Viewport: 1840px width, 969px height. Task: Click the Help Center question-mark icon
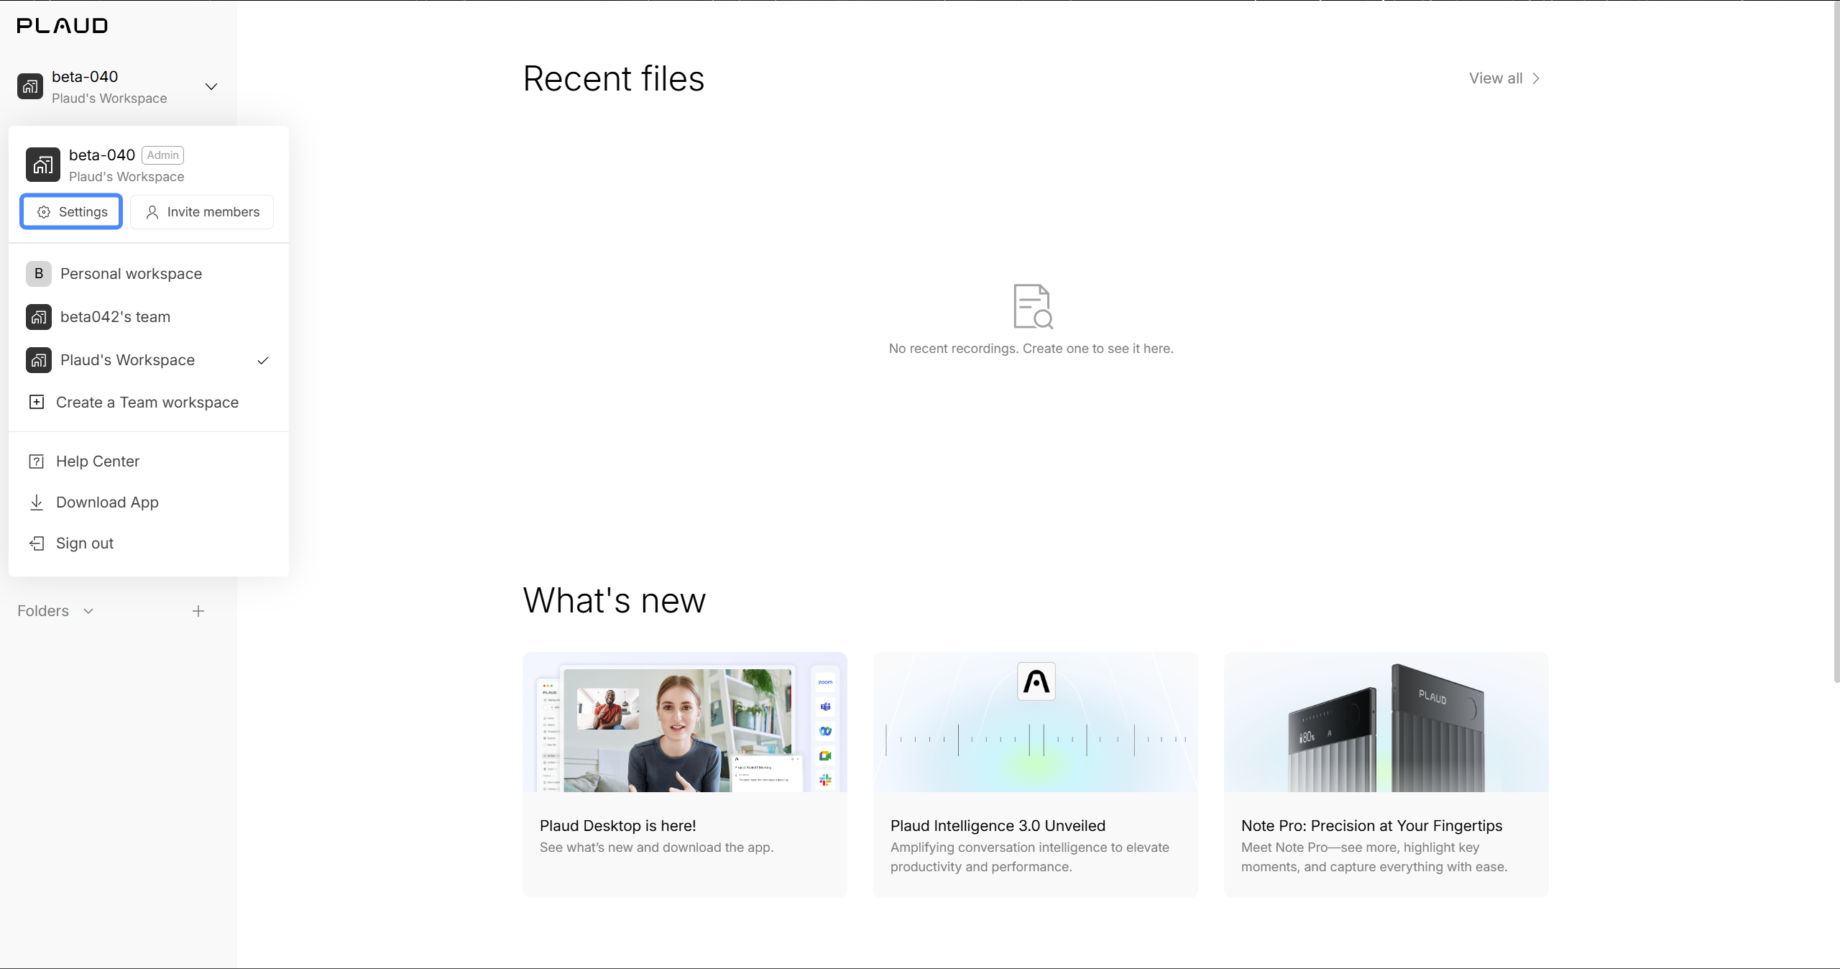point(37,461)
